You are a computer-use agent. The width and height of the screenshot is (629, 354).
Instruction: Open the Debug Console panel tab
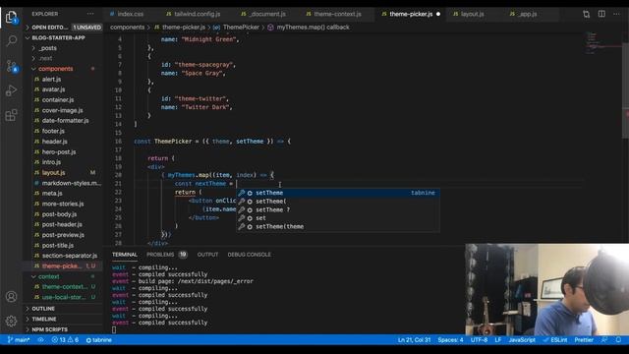coord(249,255)
